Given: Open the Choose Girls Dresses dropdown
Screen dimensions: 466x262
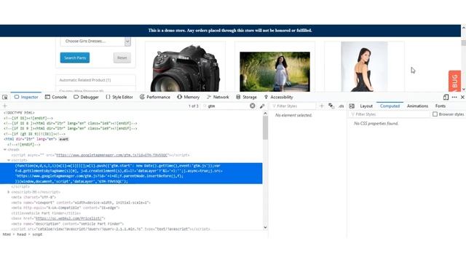Looking at the screenshot, I should pos(95,41).
